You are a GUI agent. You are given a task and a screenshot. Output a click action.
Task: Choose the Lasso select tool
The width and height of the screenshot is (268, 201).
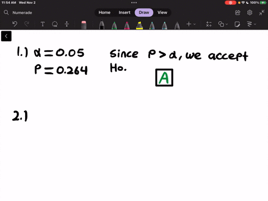pos(55,24)
